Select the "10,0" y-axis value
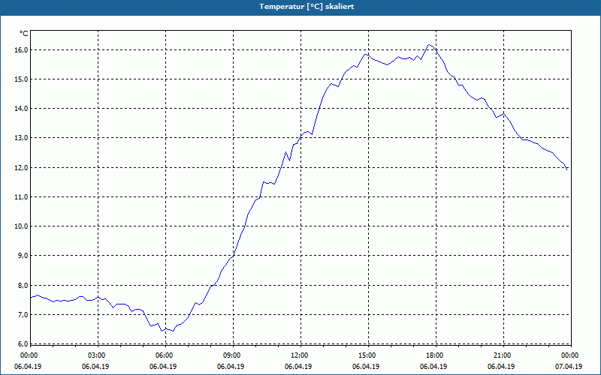The height and width of the screenshot is (375, 601). pyautogui.click(x=23, y=226)
